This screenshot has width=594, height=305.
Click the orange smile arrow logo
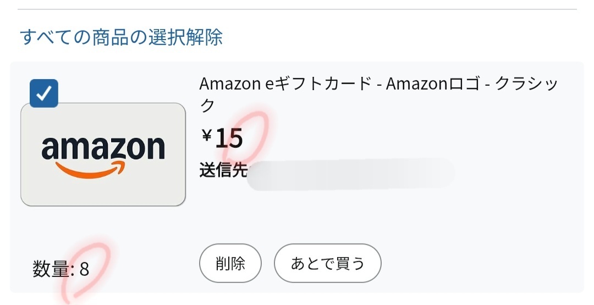[90, 169]
